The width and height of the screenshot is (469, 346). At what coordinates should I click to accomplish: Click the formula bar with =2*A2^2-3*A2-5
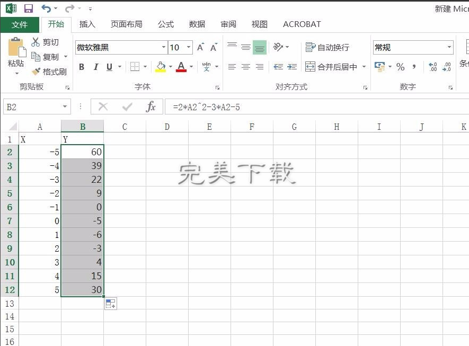click(317, 107)
